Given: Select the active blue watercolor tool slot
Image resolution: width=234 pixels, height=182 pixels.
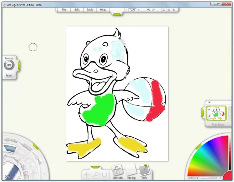Looking at the screenshot, I should click(10, 148).
